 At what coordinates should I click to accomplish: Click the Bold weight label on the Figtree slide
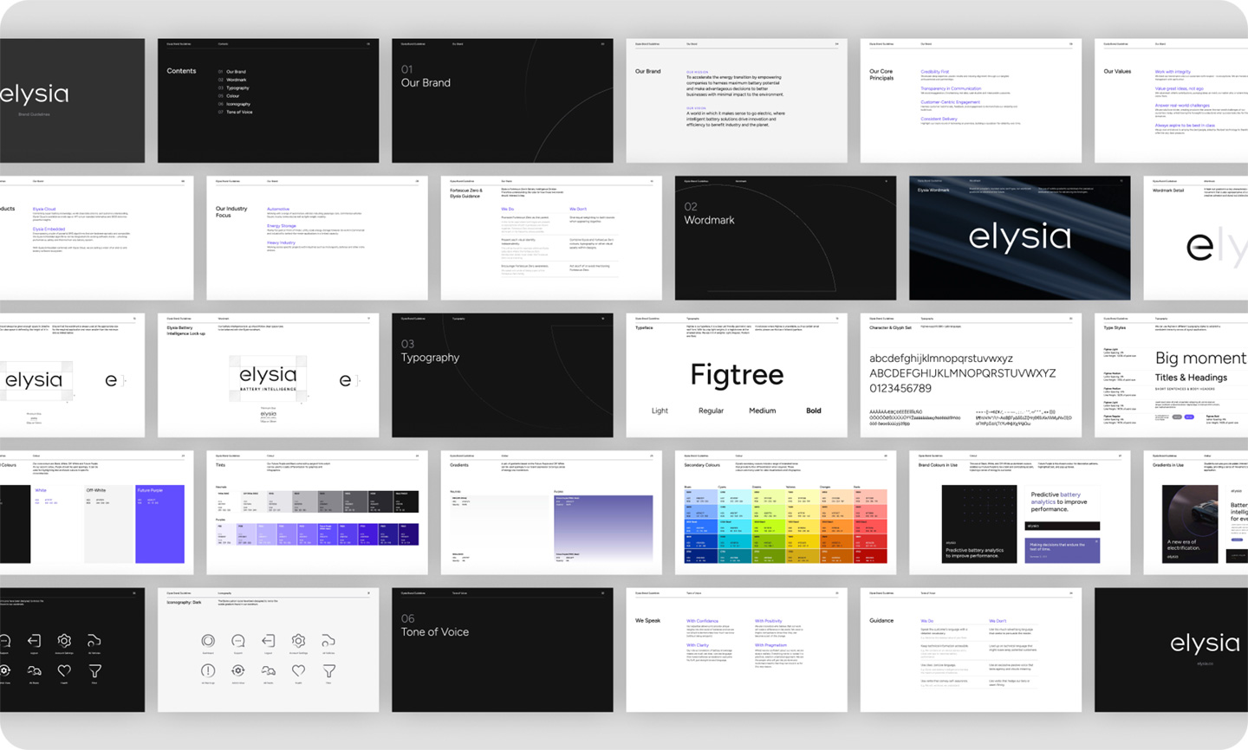813,411
